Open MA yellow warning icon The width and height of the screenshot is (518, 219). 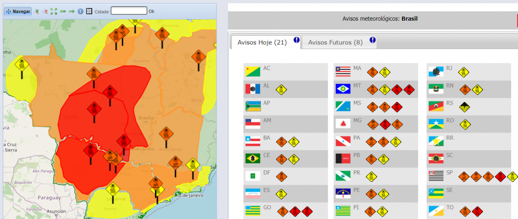tap(385, 72)
